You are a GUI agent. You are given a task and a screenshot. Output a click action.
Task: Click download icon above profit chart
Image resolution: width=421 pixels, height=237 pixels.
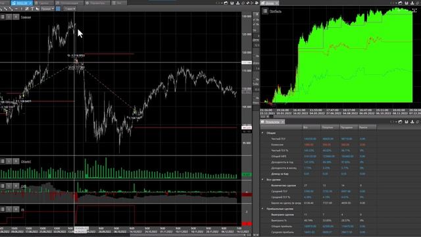click(412, 3)
